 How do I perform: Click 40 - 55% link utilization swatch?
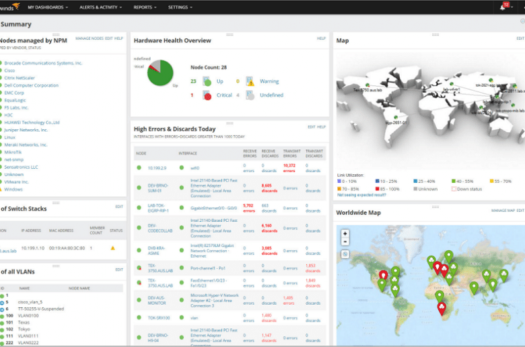click(454, 181)
